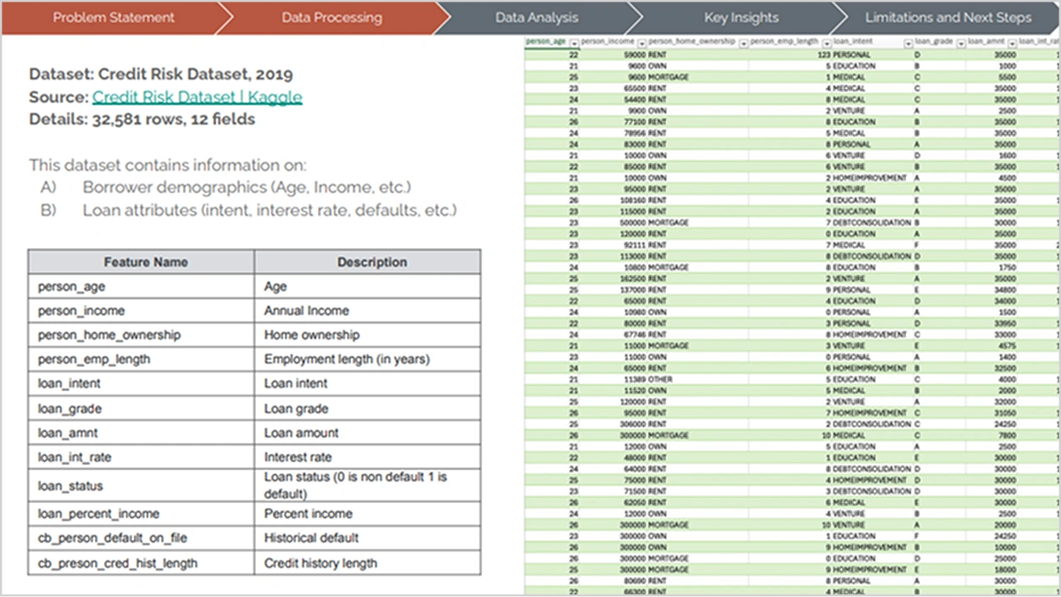Open person_emp_length filter dropdown
This screenshot has height=597, width=1061.
[x=826, y=42]
